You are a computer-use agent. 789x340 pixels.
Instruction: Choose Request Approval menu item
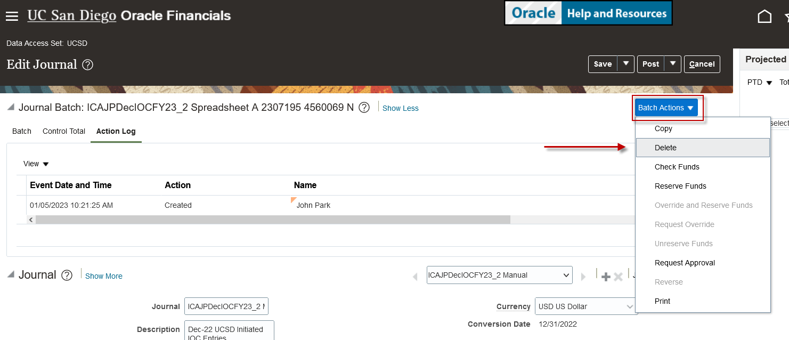tap(685, 263)
